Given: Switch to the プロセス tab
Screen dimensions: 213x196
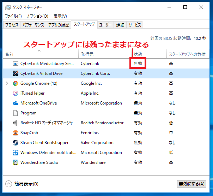Looking at the screenshot, I should pyautogui.click(x=12, y=25).
